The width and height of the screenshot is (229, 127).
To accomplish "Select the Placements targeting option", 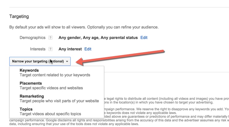I will click(31, 83).
